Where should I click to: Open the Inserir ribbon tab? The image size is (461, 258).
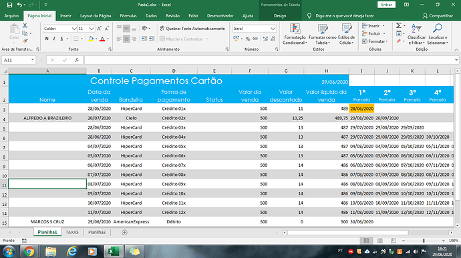[65, 16]
